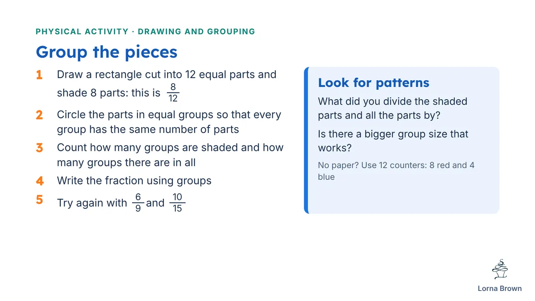
Task: Click the 'Count how many groups' step
Action: coord(170,155)
